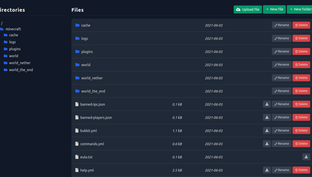Image resolution: width=312 pixels, height=177 pixels.
Task: Expand the minecraft directory in sidebar
Action: pos(13,29)
